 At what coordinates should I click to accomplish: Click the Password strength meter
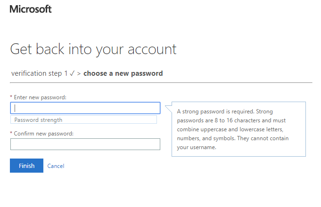[x=83, y=120]
